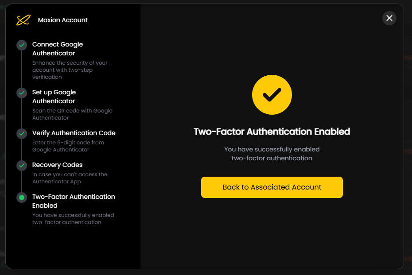Click the large yellow success checkmark icon
Image resolution: width=412 pixels, height=275 pixels.
click(x=272, y=94)
